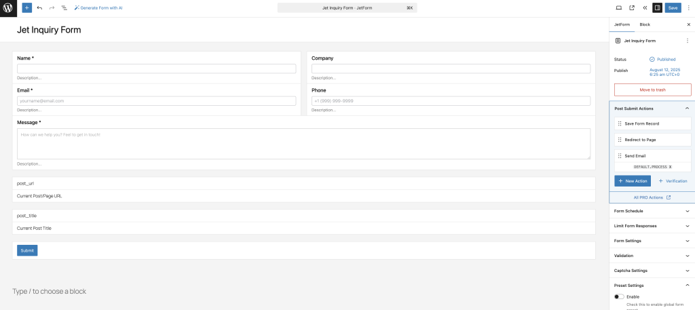This screenshot has height=310, width=695.
Task: Switch to the JetForm tab
Action: pos(622,25)
